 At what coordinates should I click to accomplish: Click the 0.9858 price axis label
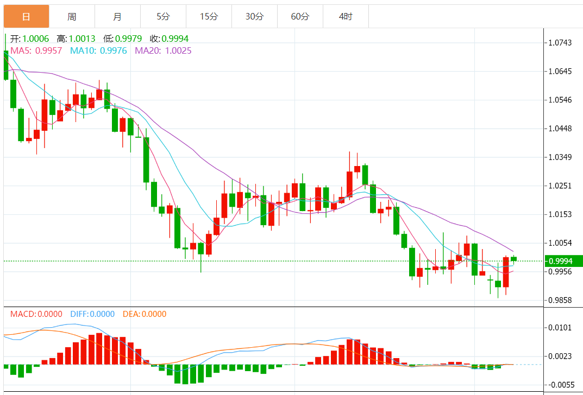click(560, 300)
